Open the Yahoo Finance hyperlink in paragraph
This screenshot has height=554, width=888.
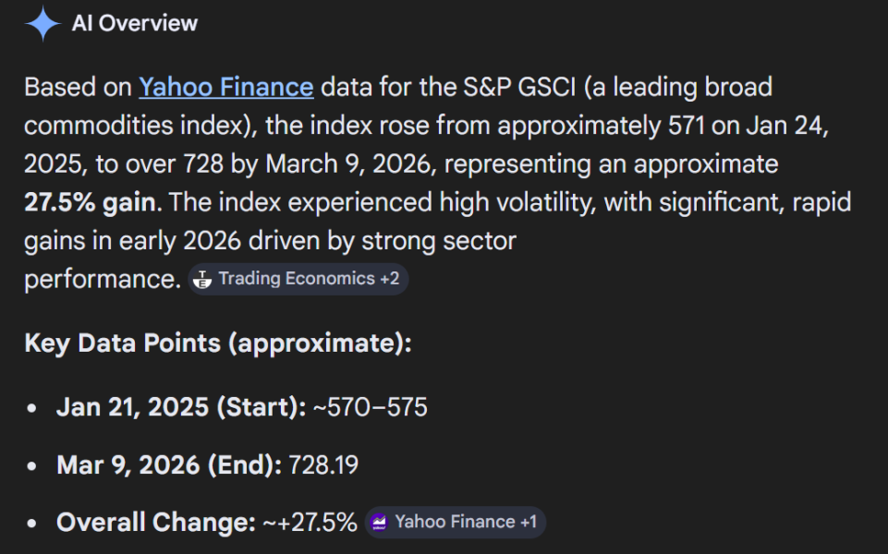point(226,88)
